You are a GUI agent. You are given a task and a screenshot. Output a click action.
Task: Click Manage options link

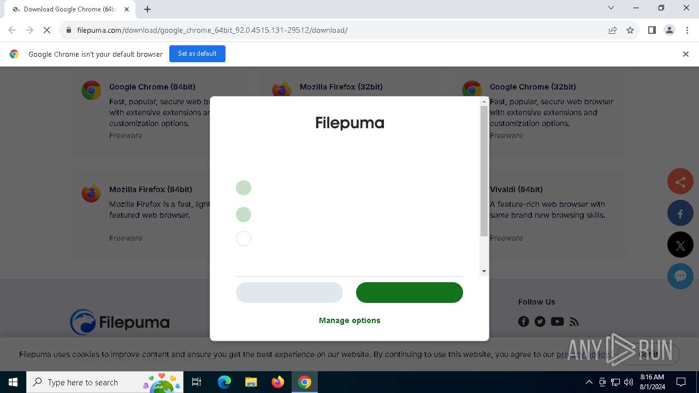click(349, 320)
